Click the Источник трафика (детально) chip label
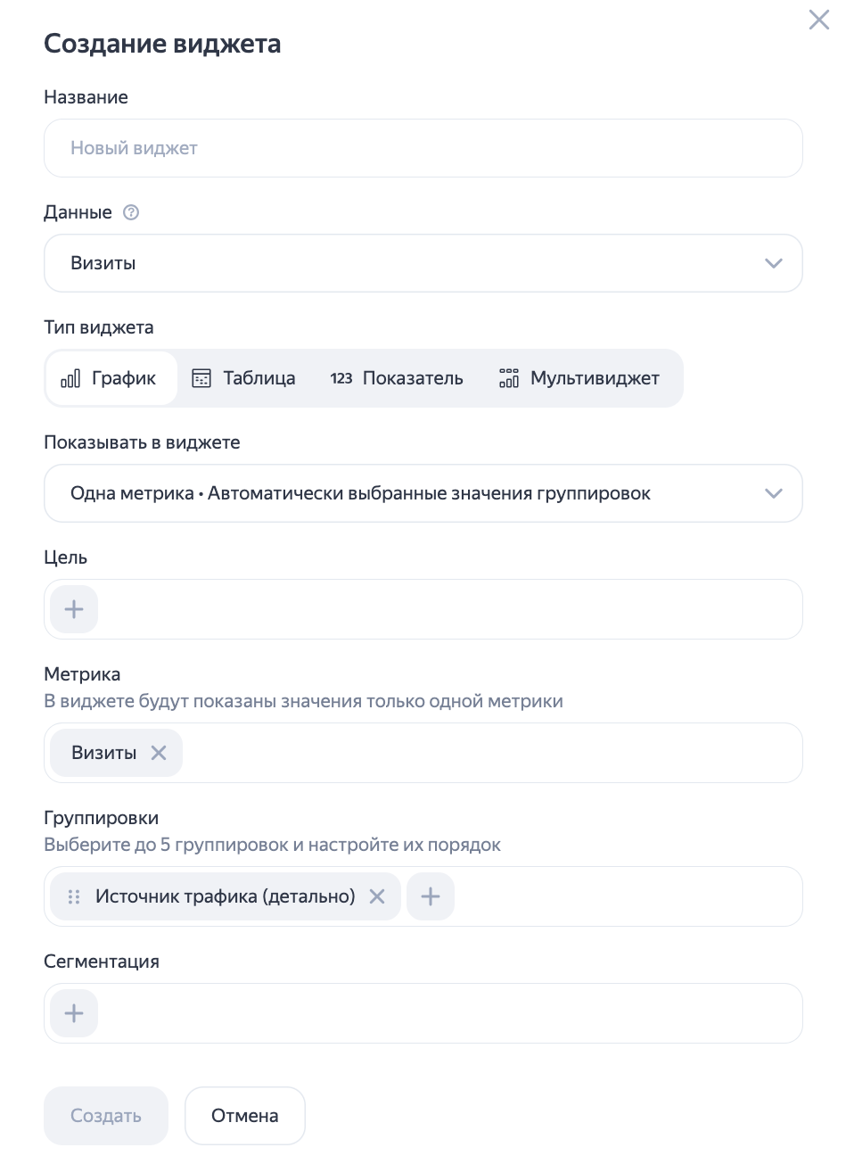This screenshot has width=846, height=1164. 225,896
